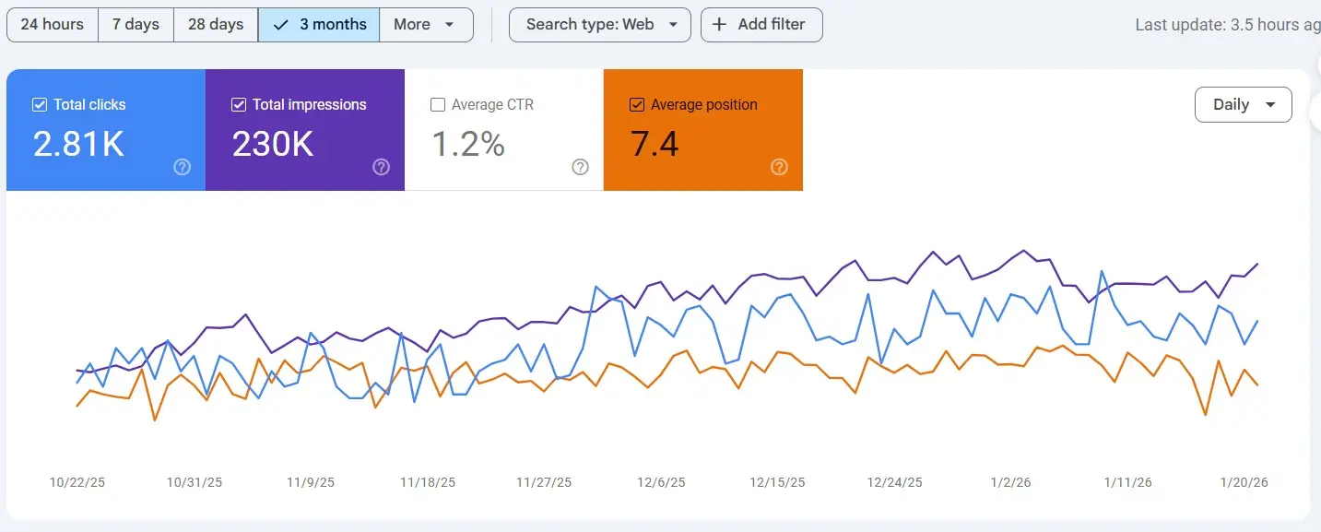Click help icon on Total clicks card
The width and height of the screenshot is (1321, 532).
(183, 167)
